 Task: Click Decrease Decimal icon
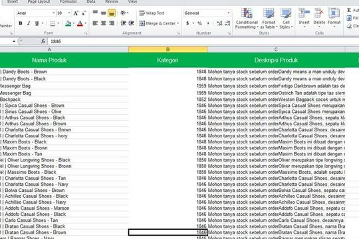tap(227, 23)
